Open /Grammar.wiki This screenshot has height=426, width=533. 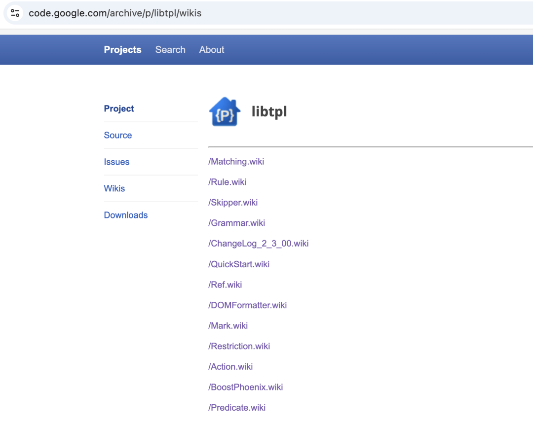(236, 223)
